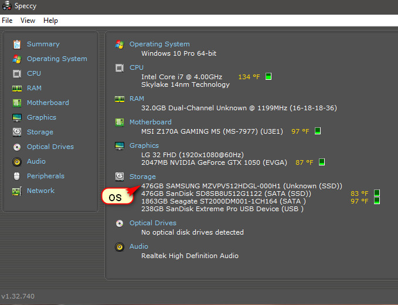Click the Peripherals mouse icon in sidebar
The height and width of the screenshot is (305, 398).
click(x=17, y=176)
